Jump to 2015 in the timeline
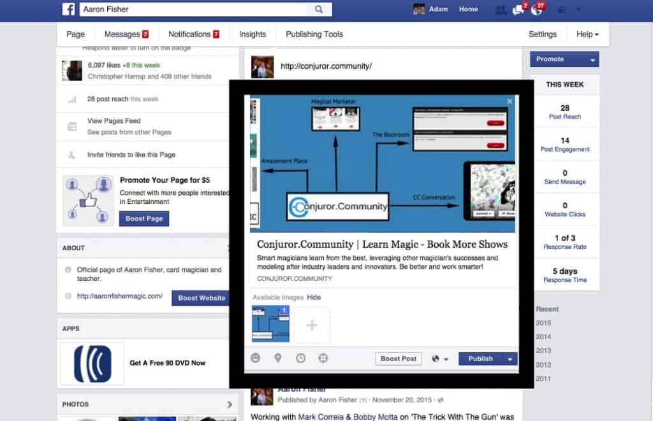Viewport: 653px width, 421px height. click(x=543, y=323)
